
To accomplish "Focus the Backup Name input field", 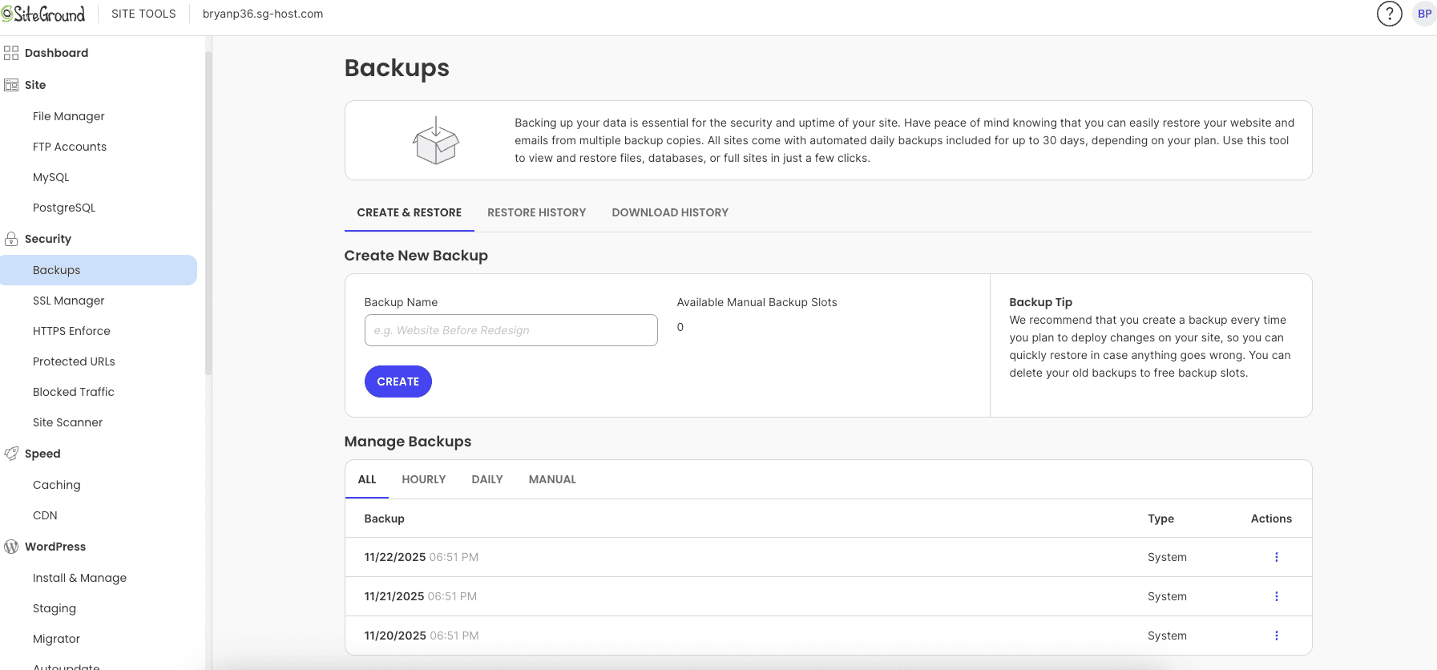I will pyautogui.click(x=511, y=330).
